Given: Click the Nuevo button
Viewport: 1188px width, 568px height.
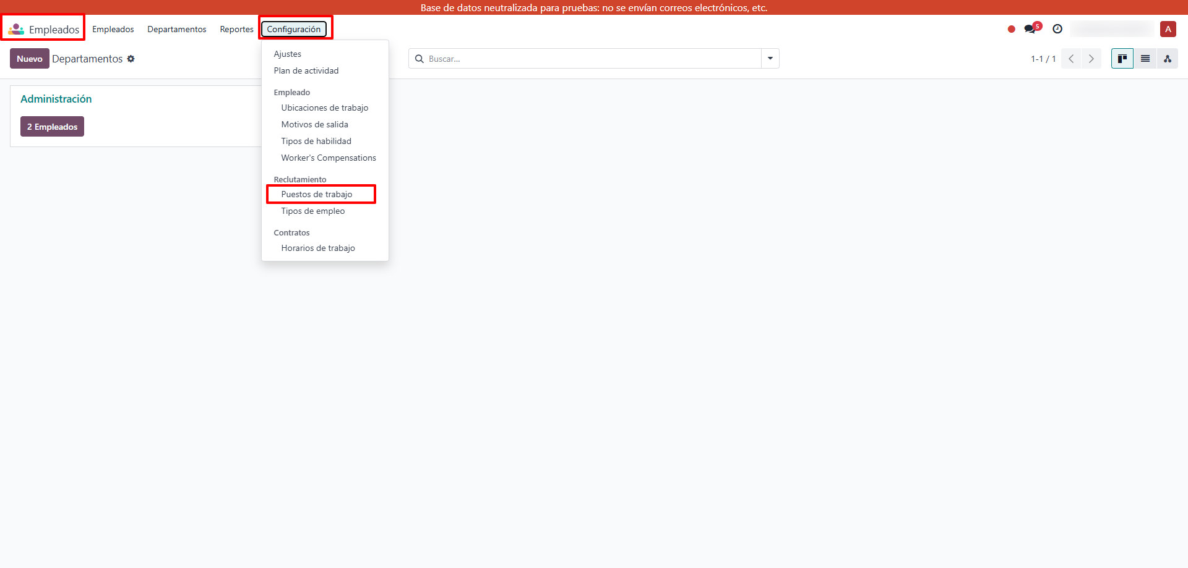Looking at the screenshot, I should pos(30,59).
